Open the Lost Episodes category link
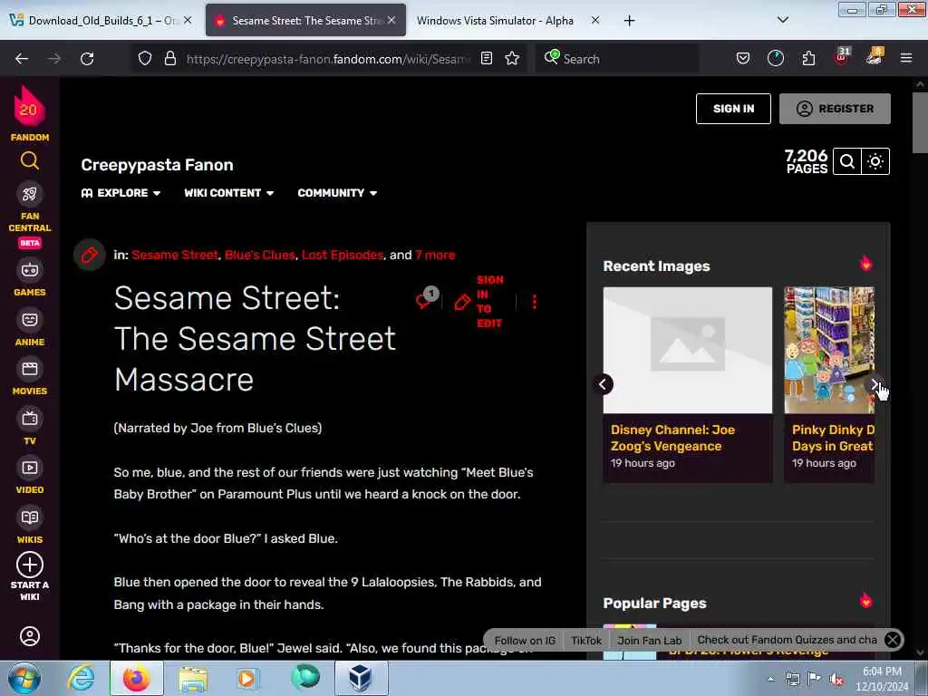This screenshot has height=696, width=928. tap(343, 255)
